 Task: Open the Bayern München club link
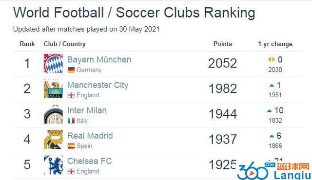99,60
